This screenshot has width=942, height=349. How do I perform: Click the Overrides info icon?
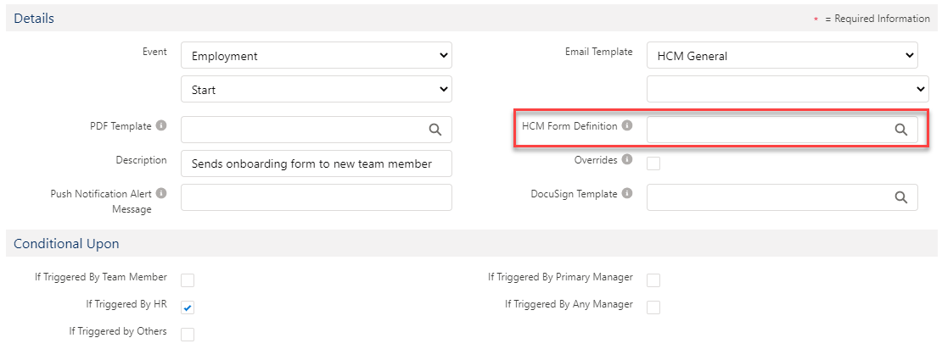tap(627, 159)
